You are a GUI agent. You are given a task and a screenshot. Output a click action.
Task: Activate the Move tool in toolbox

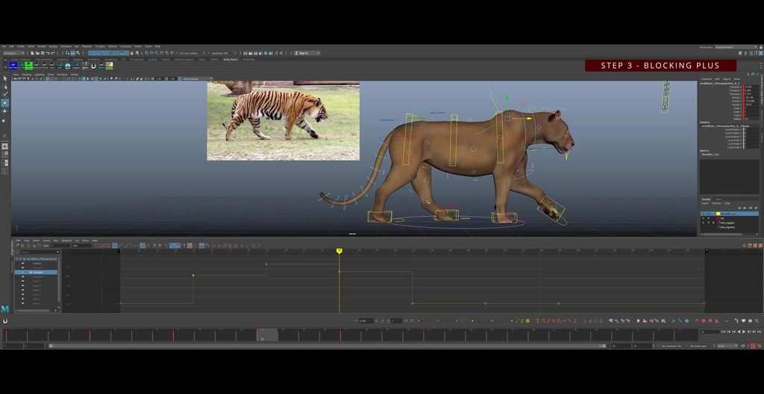pyautogui.click(x=5, y=103)
